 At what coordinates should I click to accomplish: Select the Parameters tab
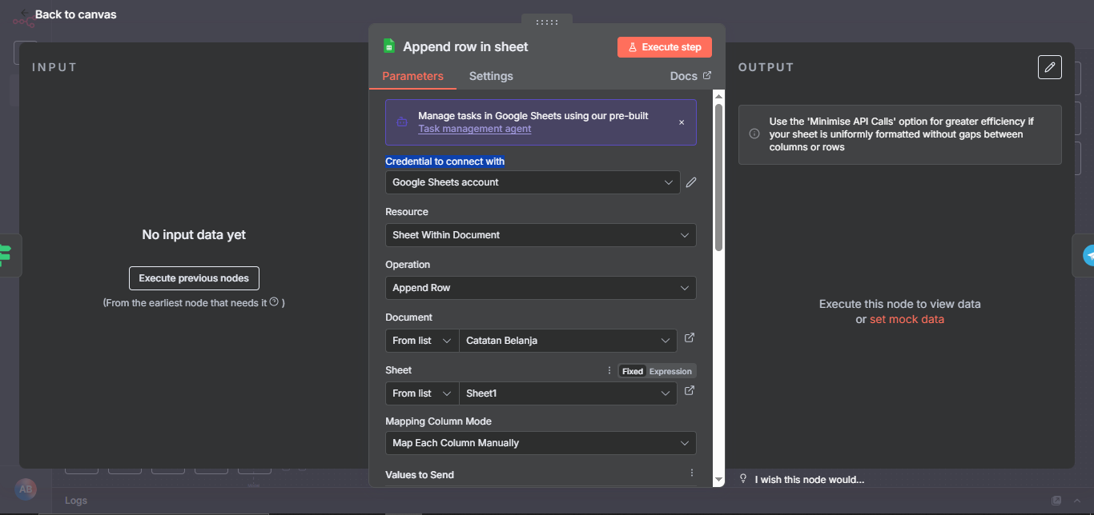(412, 76)
